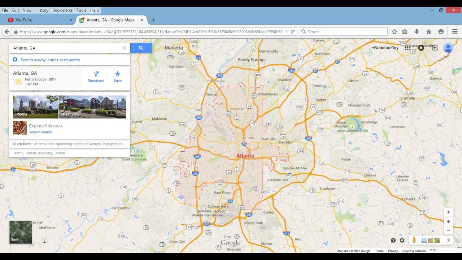Click the Directions icon
462x260 pixels.
[x=96, y=74]
